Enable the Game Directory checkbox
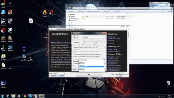Viewport: 174px width, 98px height. pyautogui.click(x=74, y=40)
